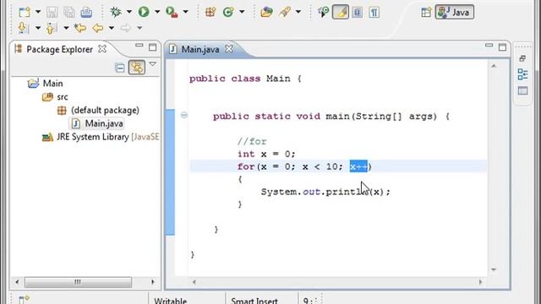Click the Print icon
The width and height of the screenshot is (541, 304).
tap(86, 13)
